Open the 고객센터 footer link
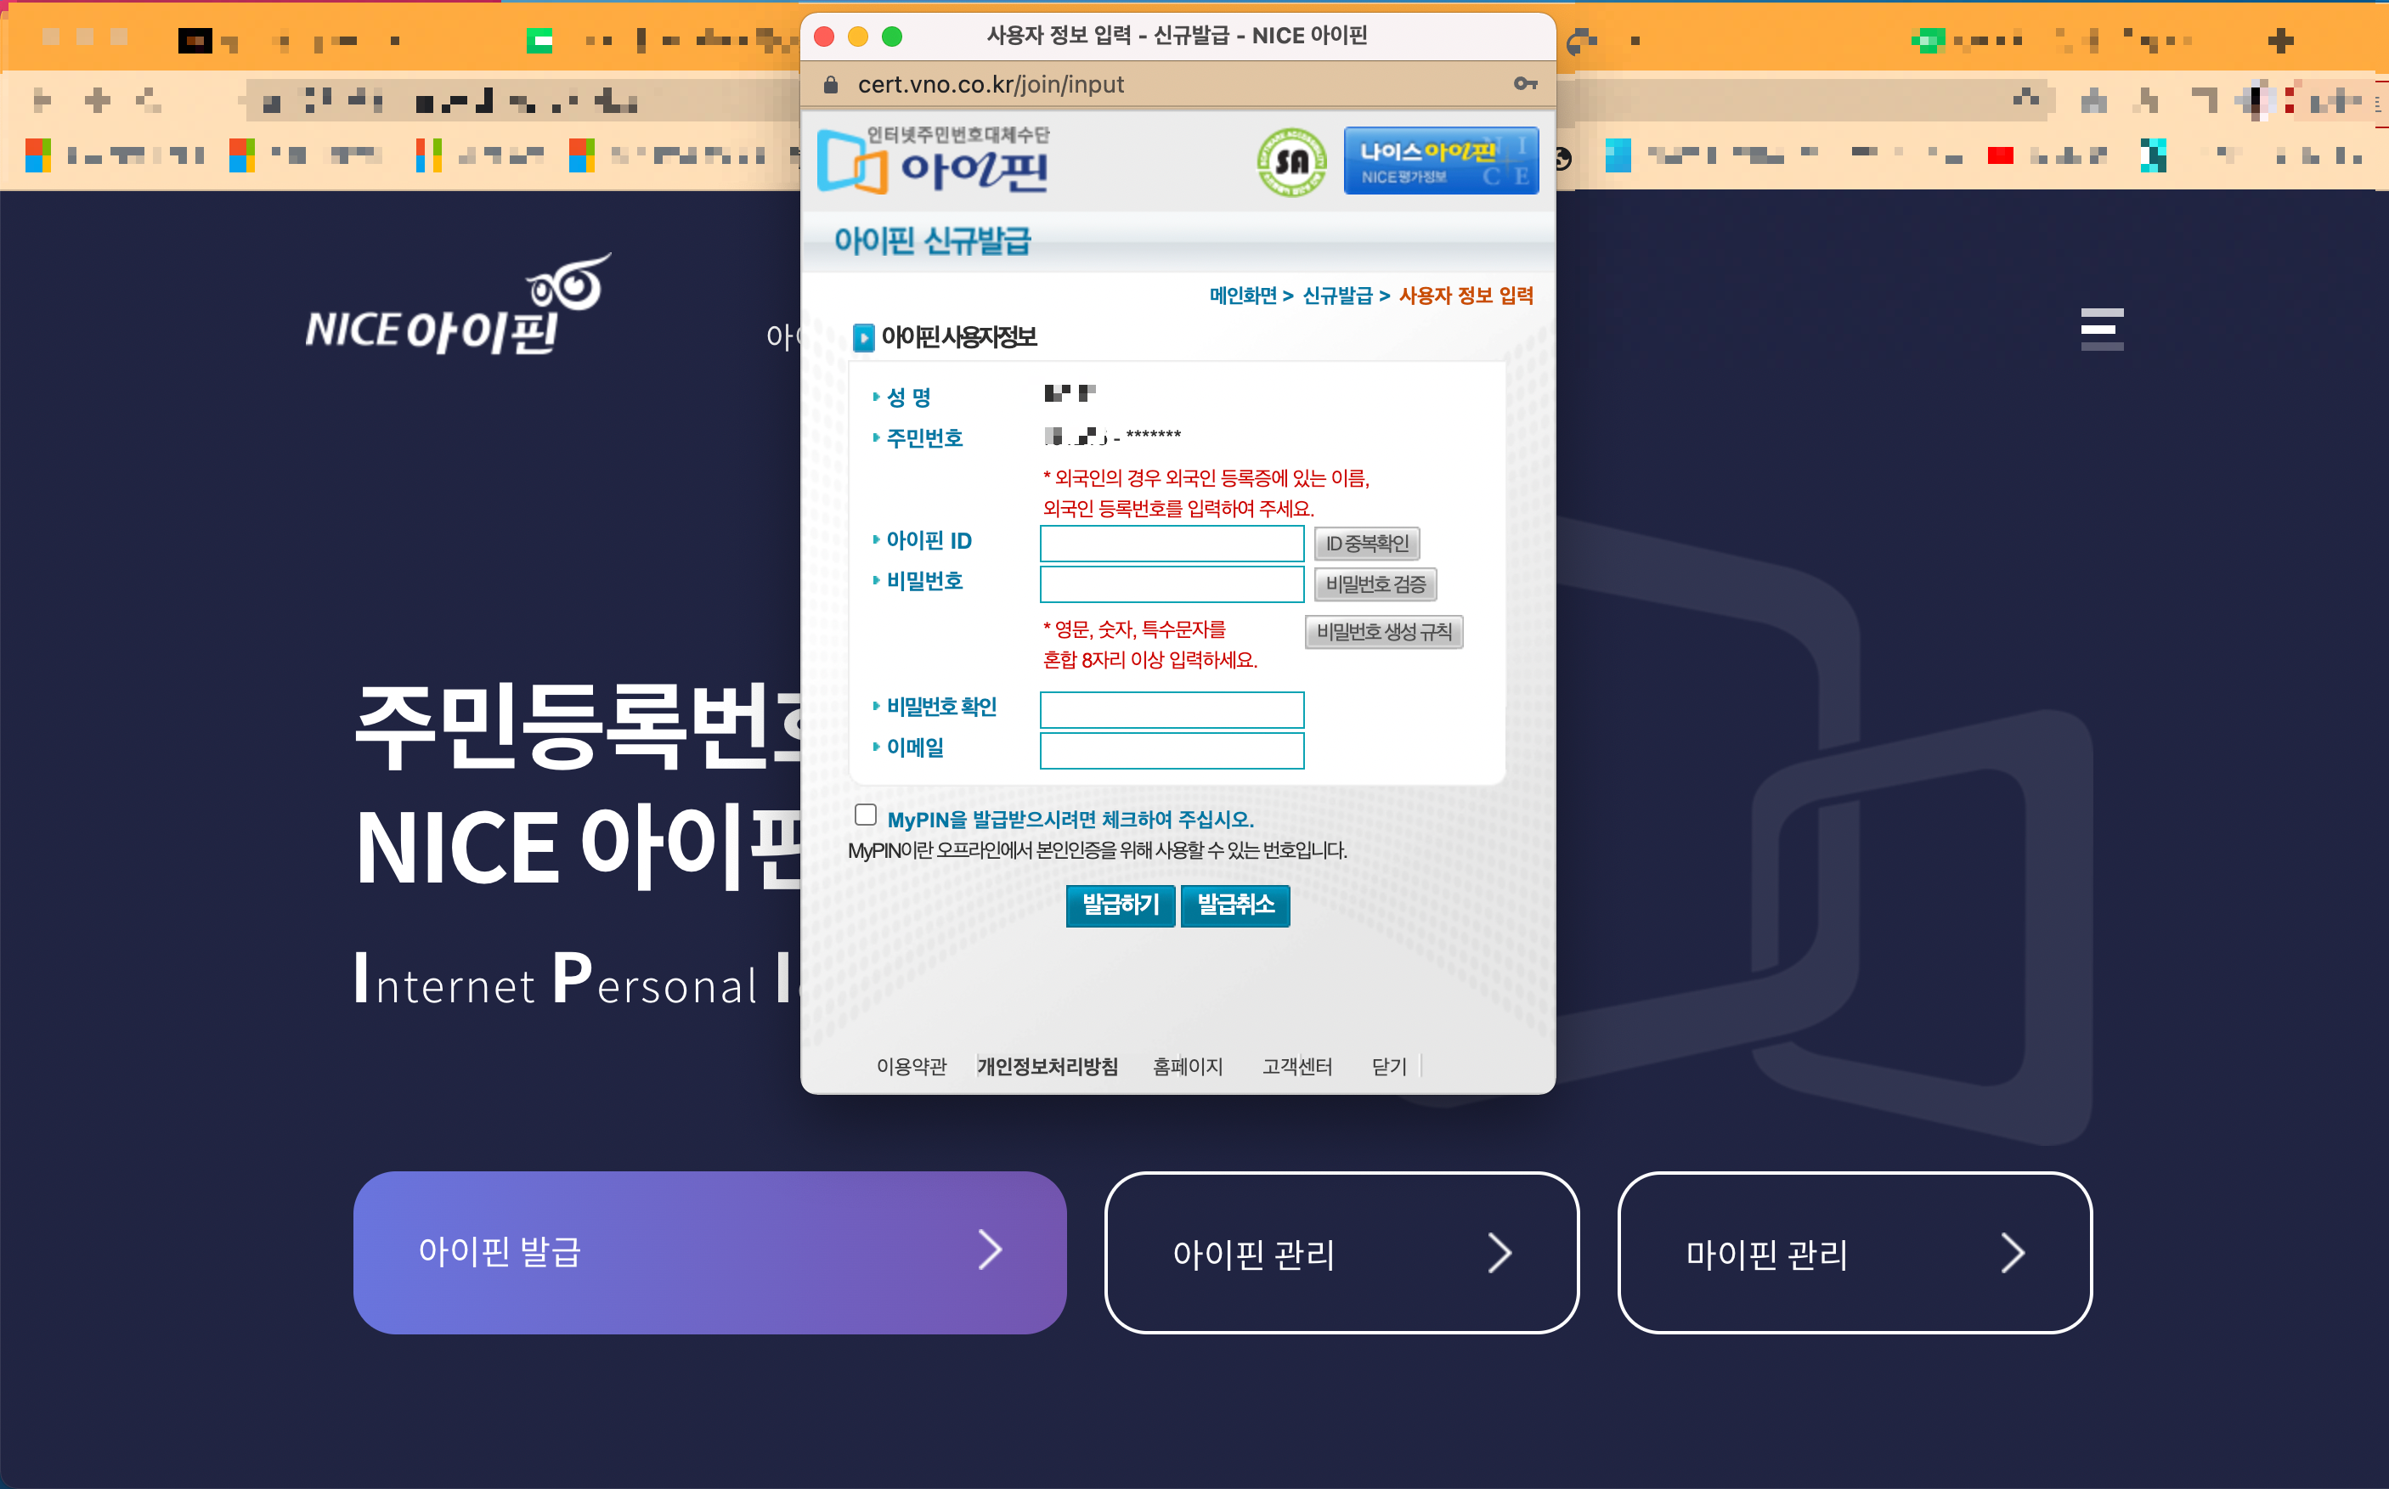Image resolution: width=2389 pixels, height=1489 pixels. point(1297,1065)
